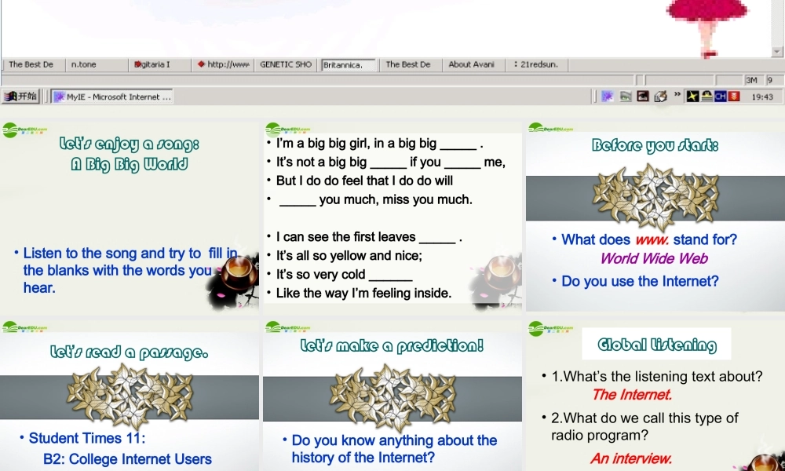Check the taskbar clock showing 19:43
The width and height of the screenshot is (785, 471).
[762, 97]
